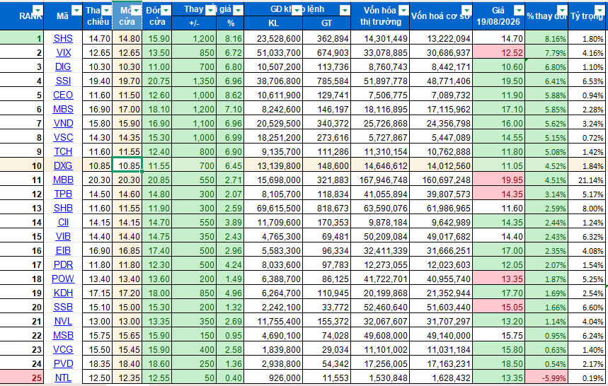The height and width of the screenshot is (386, 608).
Task: Select the SHS % thay đổi cell 8.16%
Action: [x=546, y=38]
